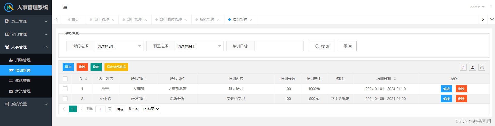Viewport: 495px width, 126px height.
Task: Click the toolbar 删除 button
Action: pyautogui.click(x=82, y=67)
